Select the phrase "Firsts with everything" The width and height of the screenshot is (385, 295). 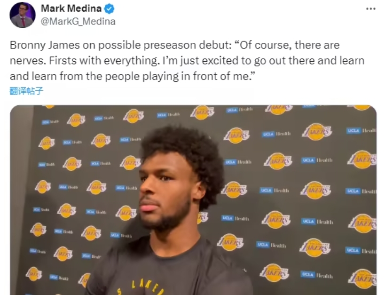[x=103, y=61]
